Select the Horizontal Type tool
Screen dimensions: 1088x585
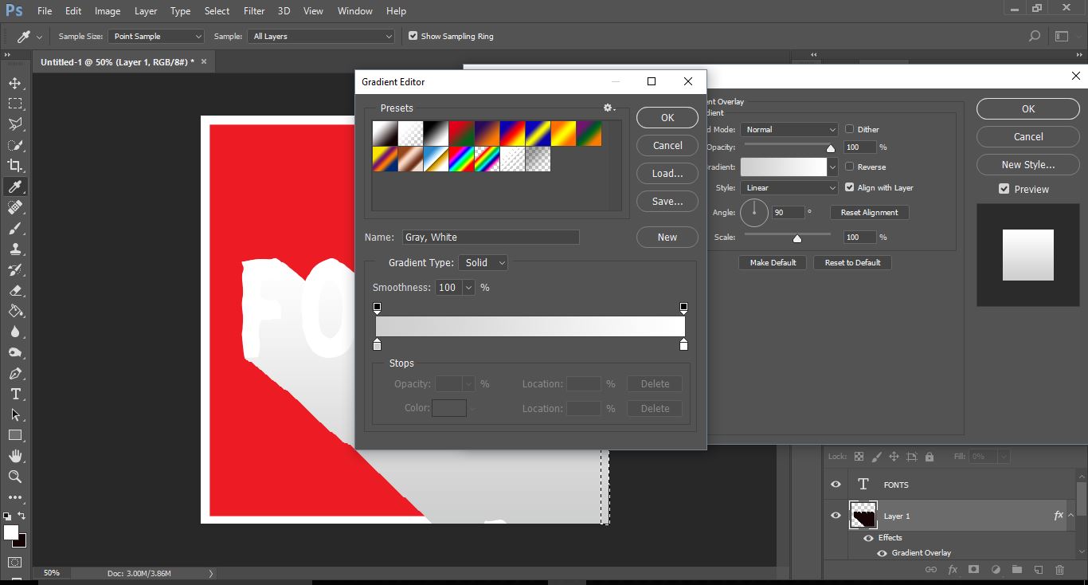(15, 394)
